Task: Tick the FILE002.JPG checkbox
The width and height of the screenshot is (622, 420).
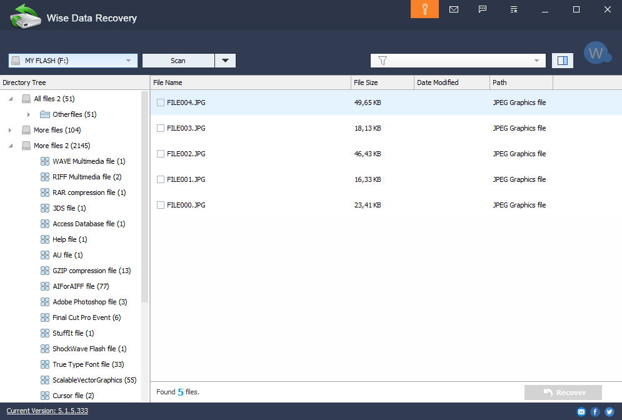Action: coord(161,154)
